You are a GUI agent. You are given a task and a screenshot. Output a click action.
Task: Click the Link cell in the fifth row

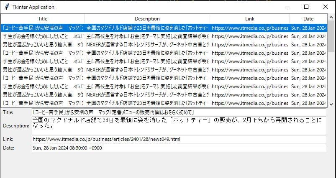(249, 61)
